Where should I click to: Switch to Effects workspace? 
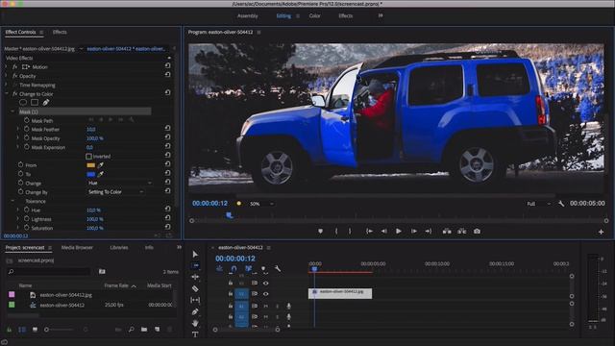point(346,16)
